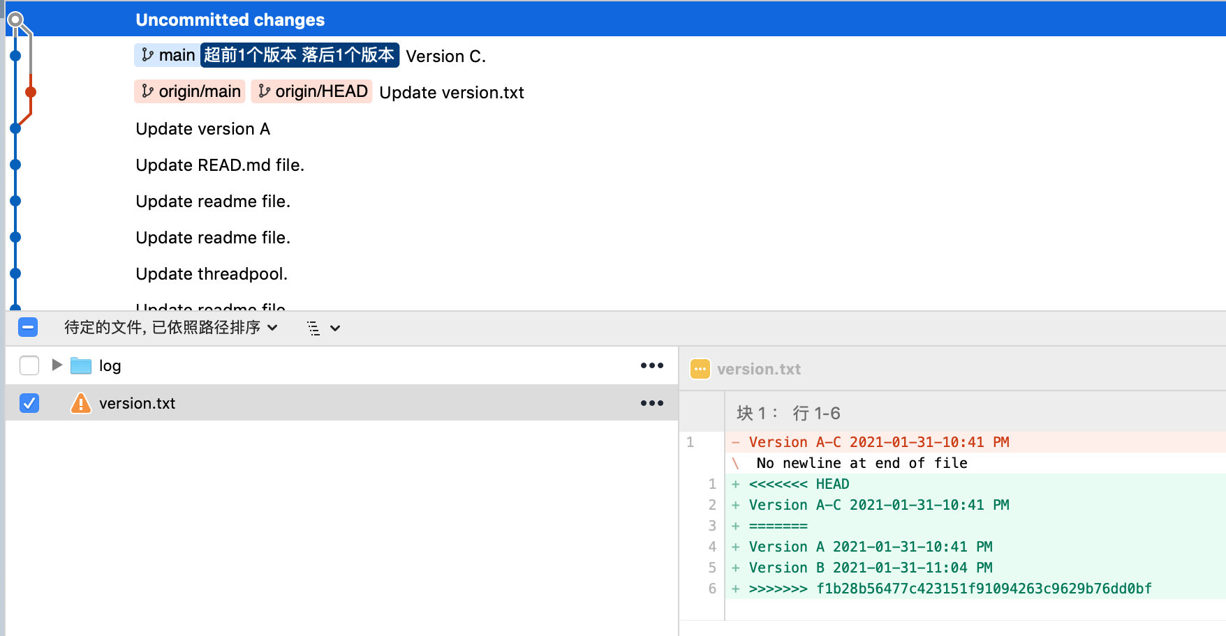This screenshot has height=636, width=1226.
Task: Select the Update threadpool. commit
Action: click(212, 273)
